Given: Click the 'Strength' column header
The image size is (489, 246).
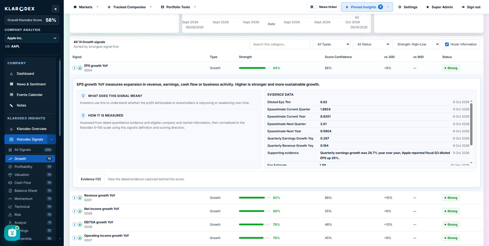Looking at the screenshot, I should [245, 57].
